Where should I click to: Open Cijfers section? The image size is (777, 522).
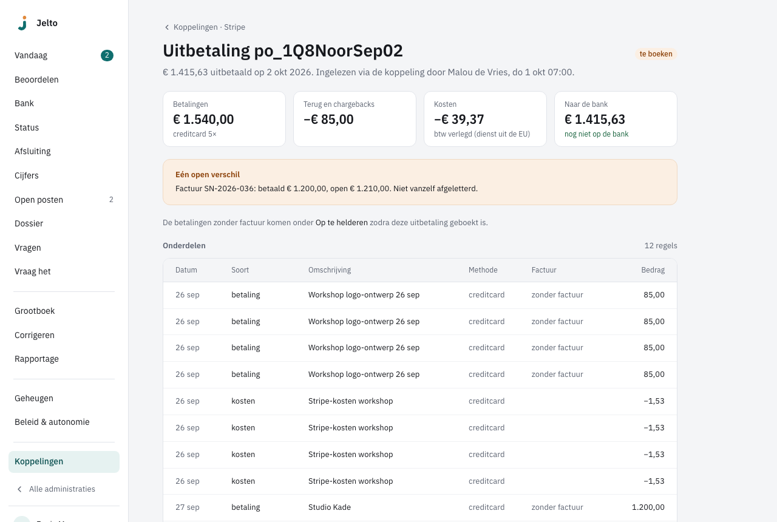(64, 175)
